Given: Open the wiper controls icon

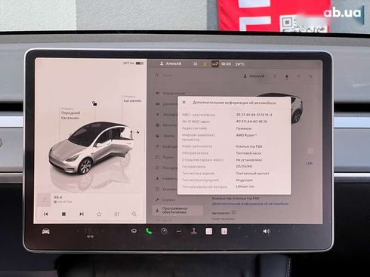Looking at the screenshot, I should point(134,231).
